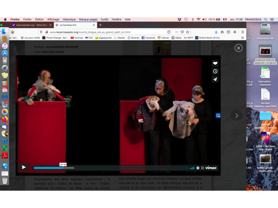The width and height of the screenshot is (278, 208).
Task: Open Oxford Music Online bookmark
Action: pos(208,38)
